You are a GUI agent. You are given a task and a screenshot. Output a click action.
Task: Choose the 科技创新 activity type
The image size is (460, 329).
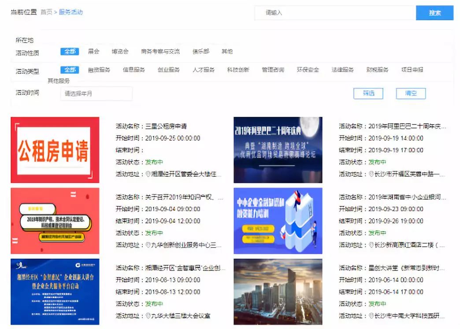point(238,69)
